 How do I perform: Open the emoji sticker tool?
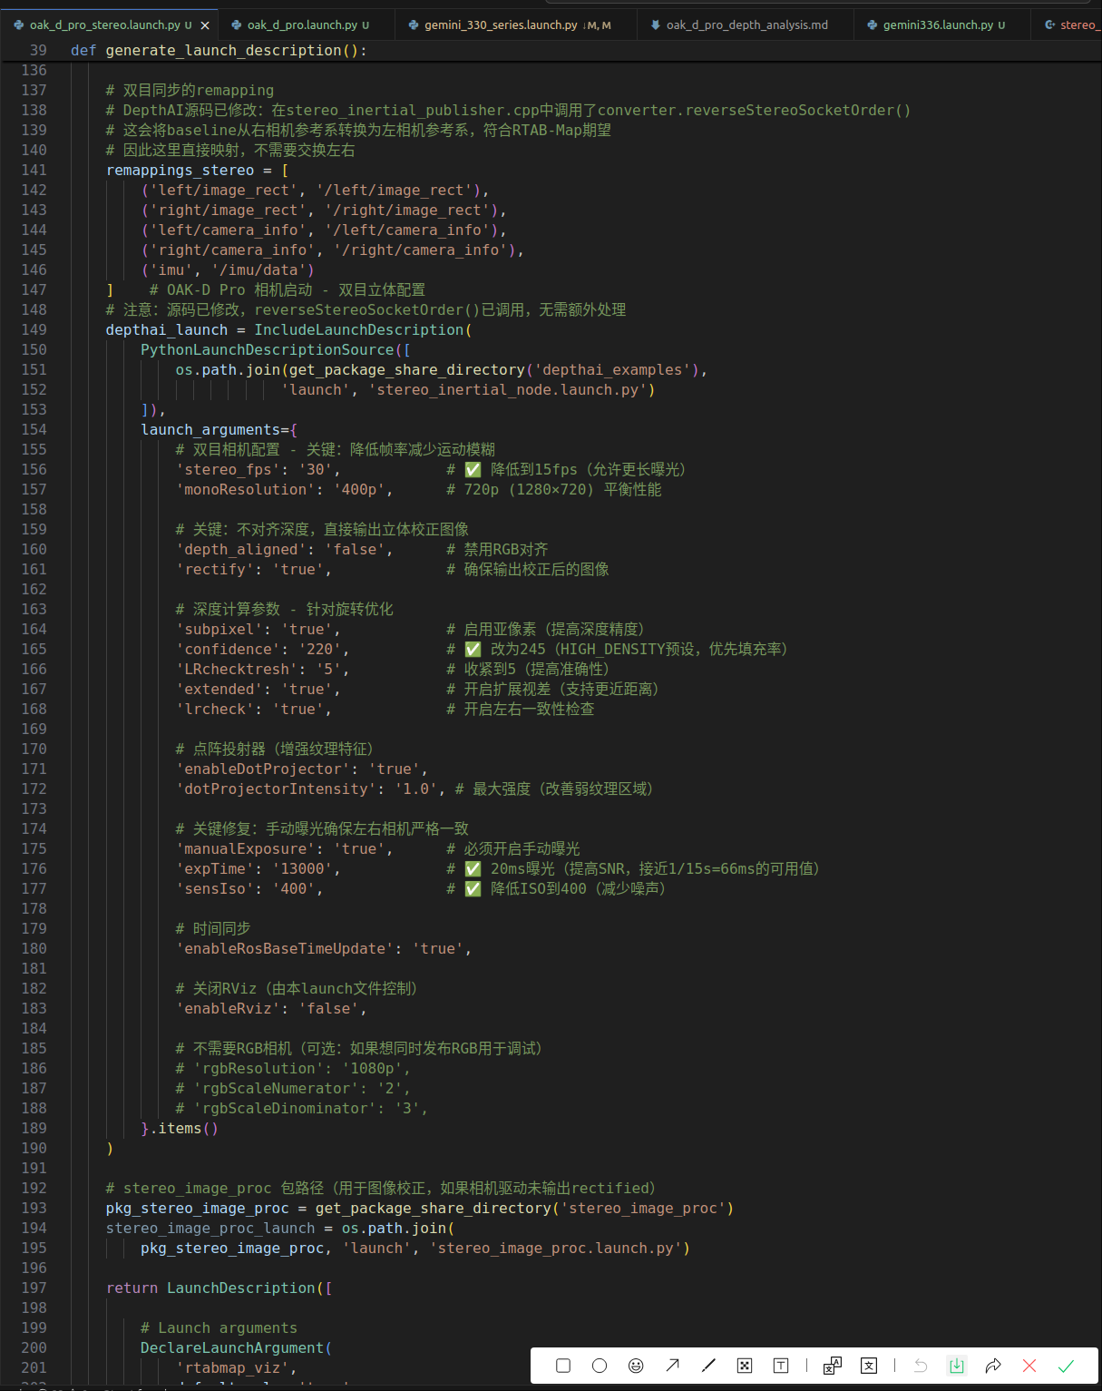(x=636, y=1366)
